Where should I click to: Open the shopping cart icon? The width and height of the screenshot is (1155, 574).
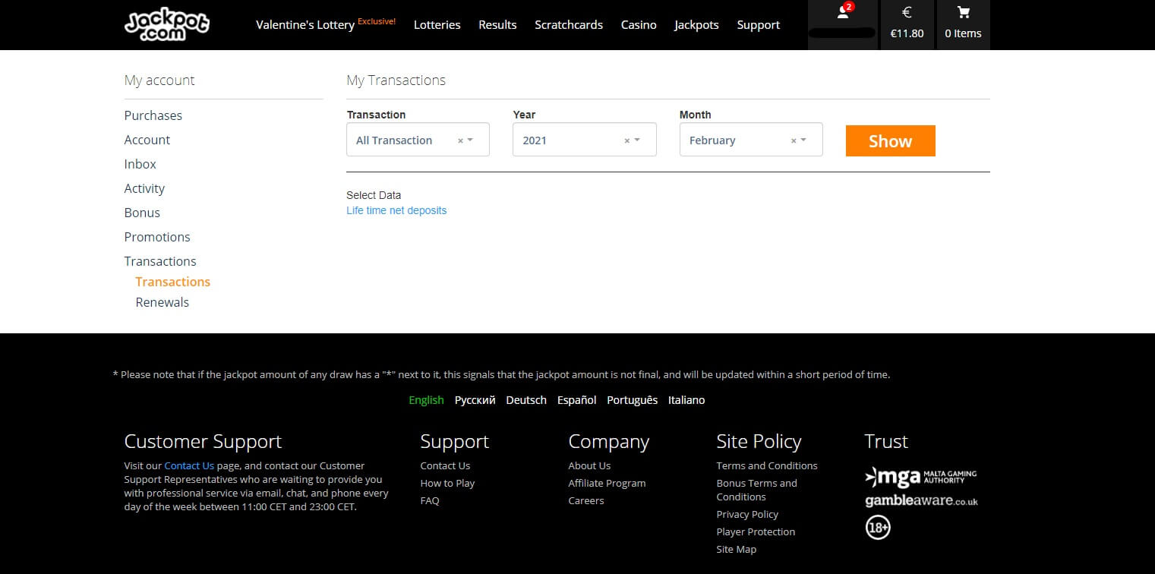point(963,12)
